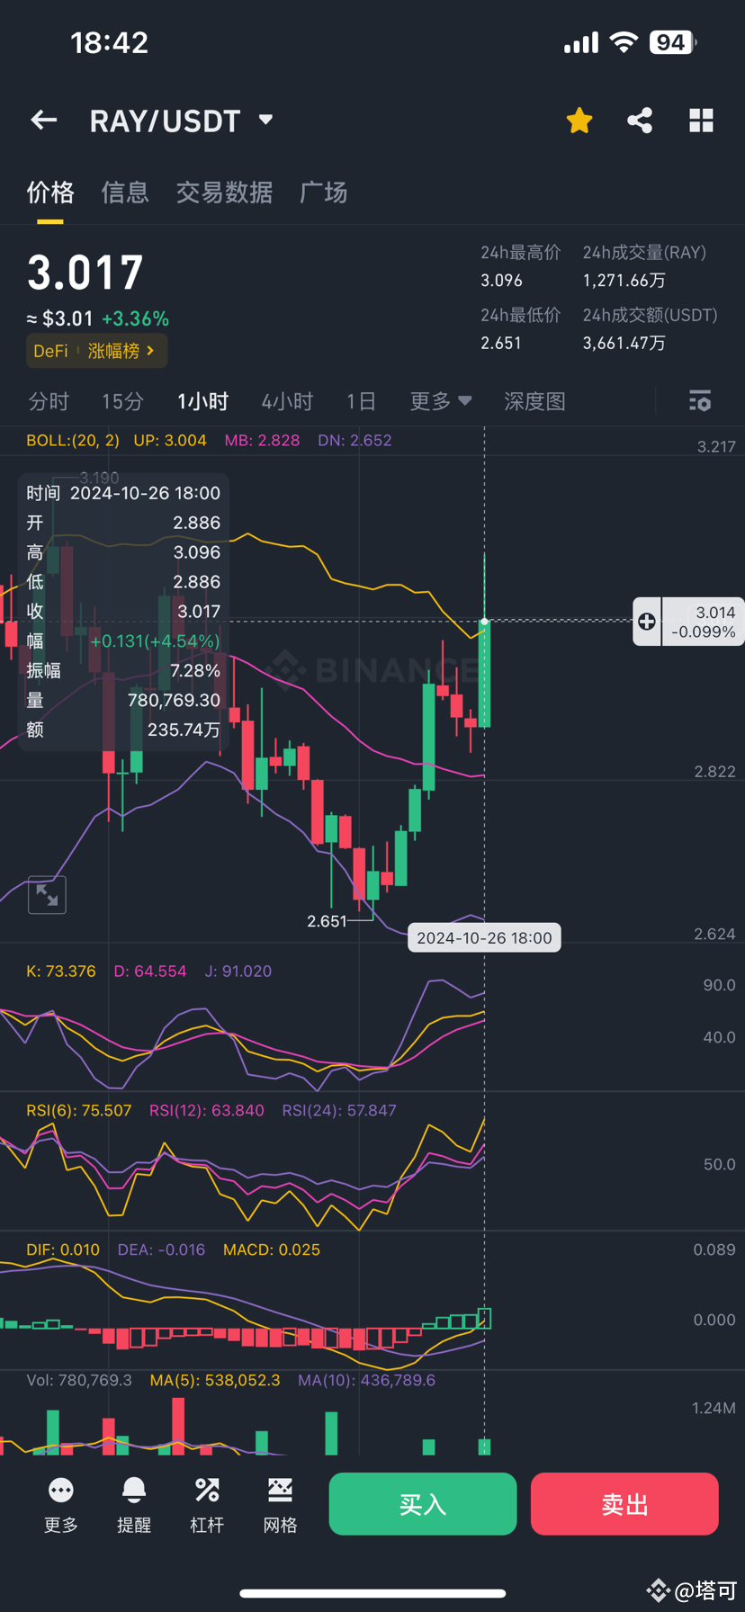Select the 4小时 chart interval
Viewport: 745px width, 1612px height.
287,401
